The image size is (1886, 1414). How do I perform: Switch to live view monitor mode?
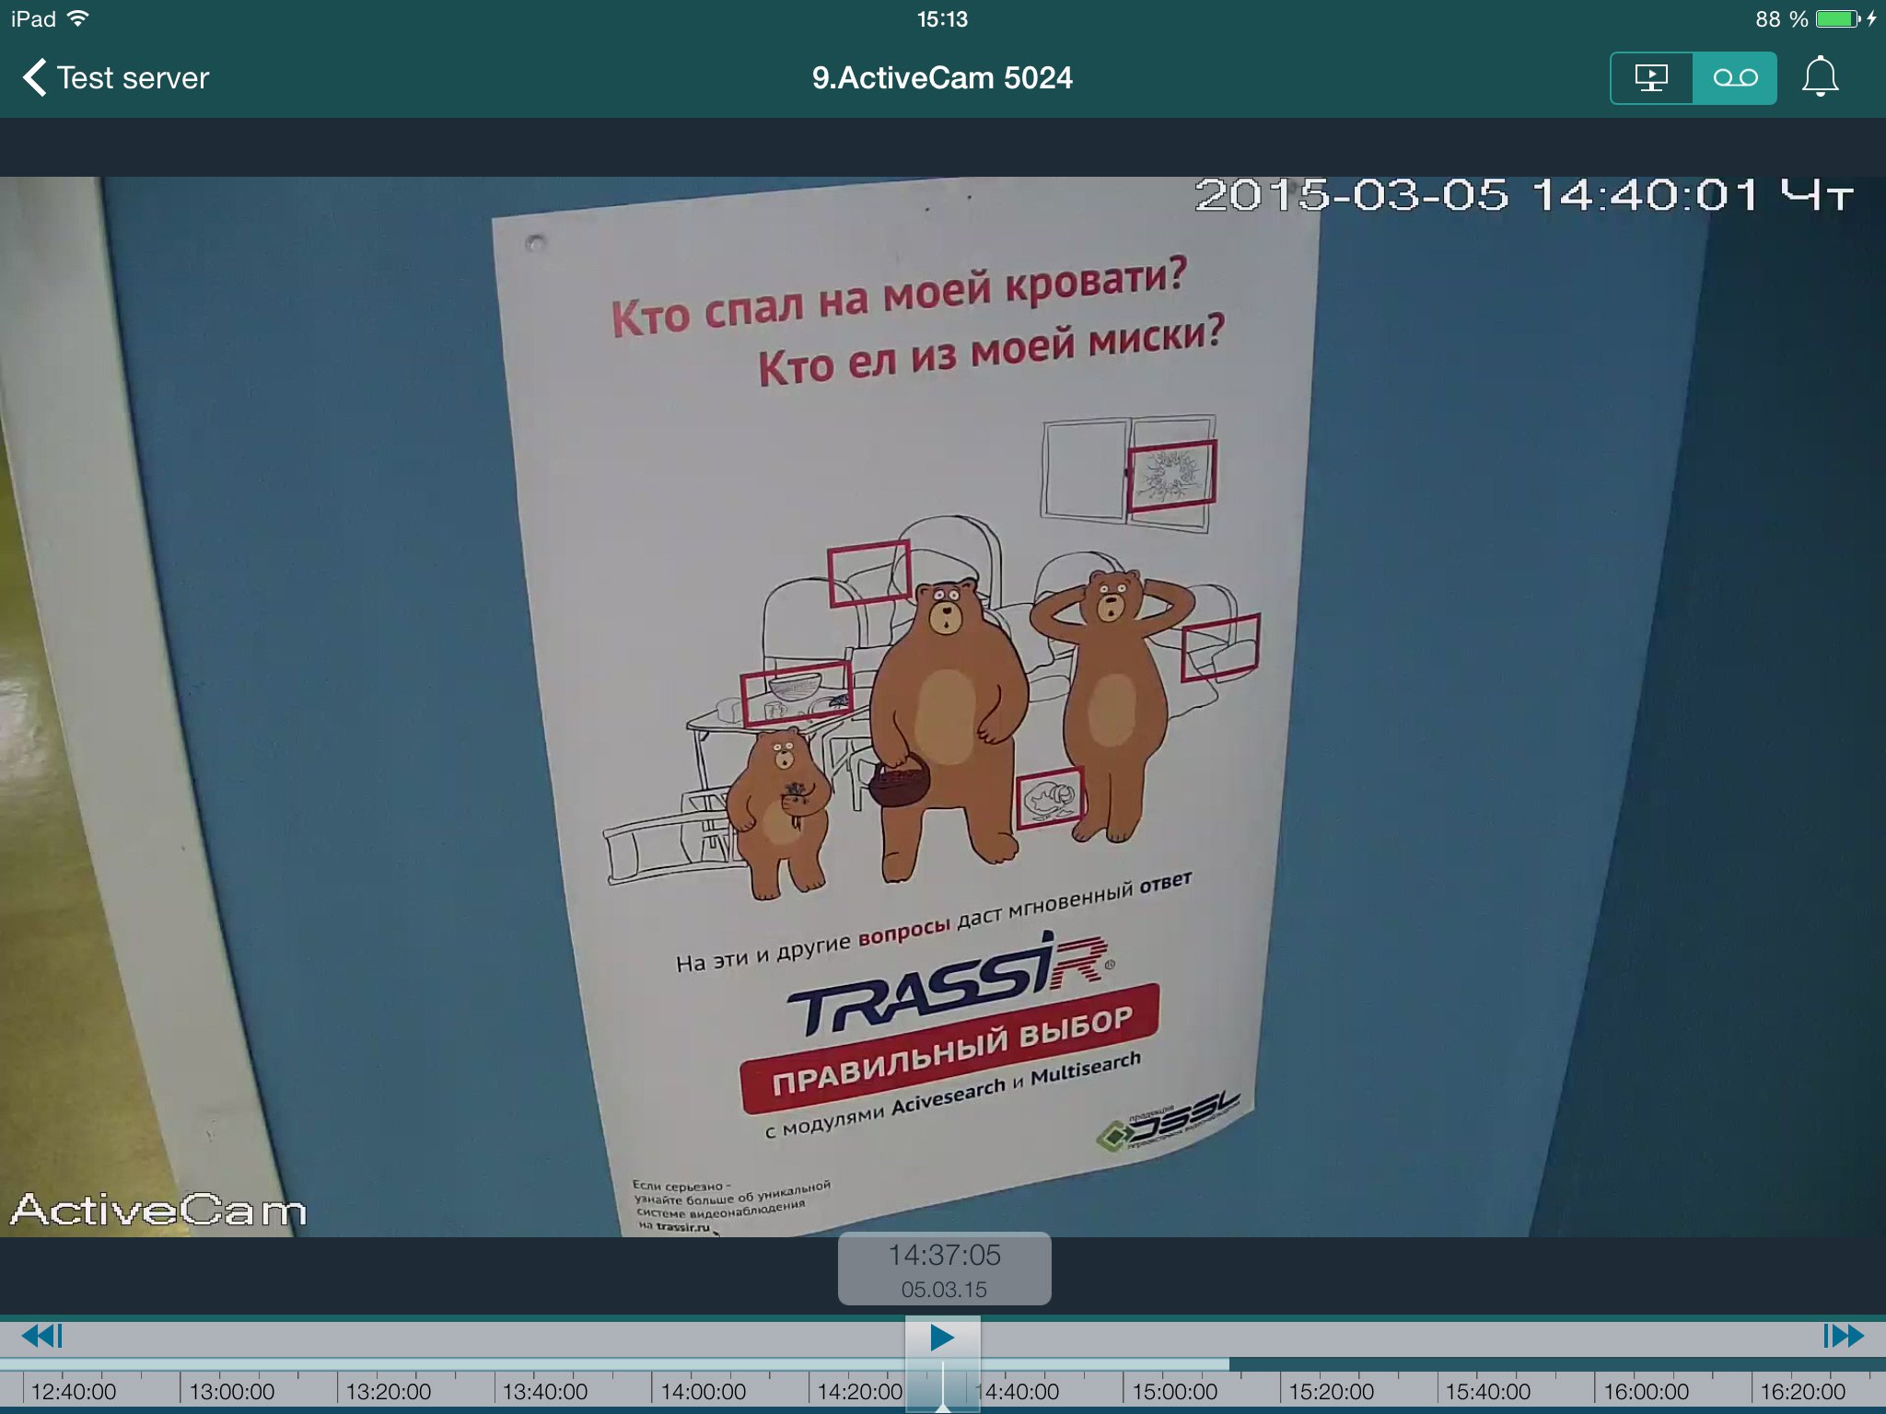click(x=1651, y=78)
